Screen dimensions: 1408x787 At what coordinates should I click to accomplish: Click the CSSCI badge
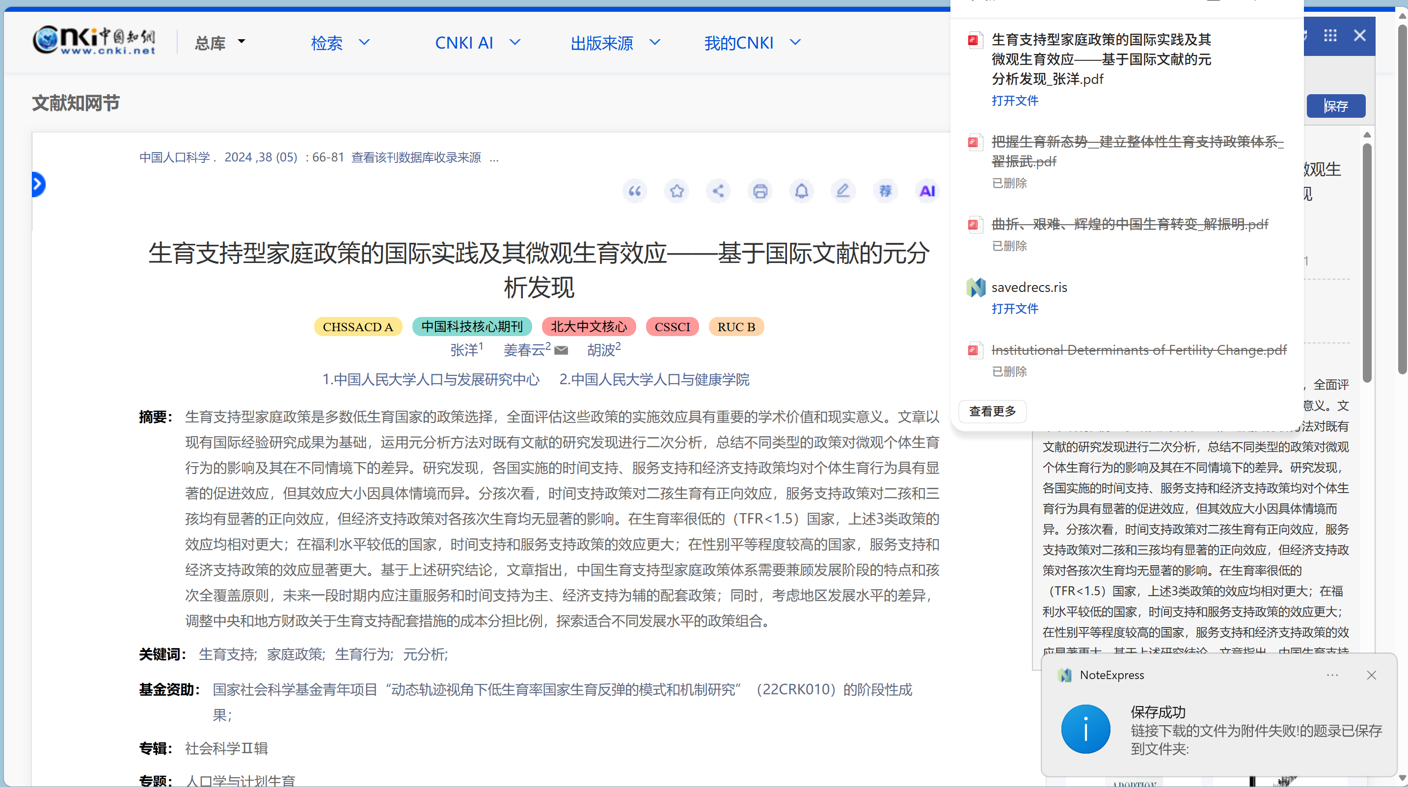click(672, 327)
